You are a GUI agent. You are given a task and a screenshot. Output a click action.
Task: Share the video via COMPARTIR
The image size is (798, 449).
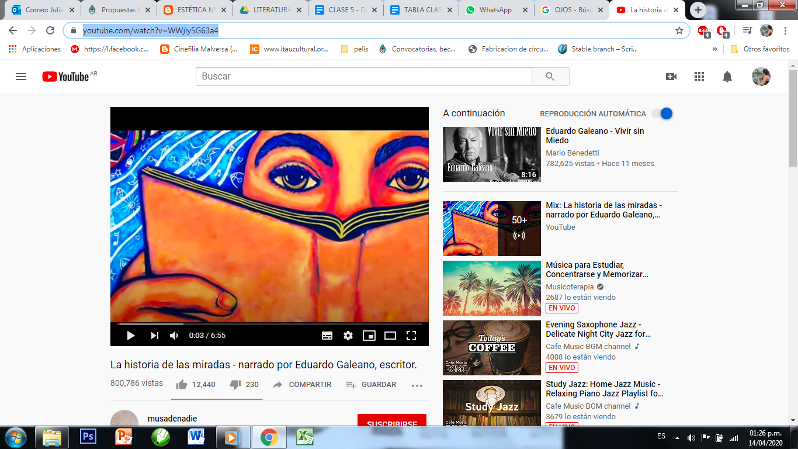click(x=302, y=385)
